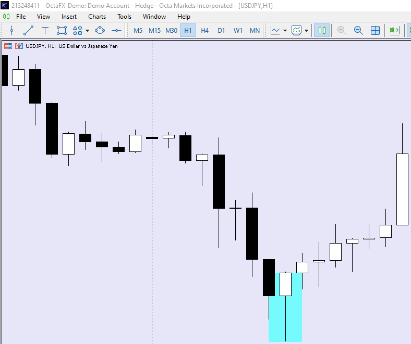Screen dimensions: 411x344
Task: Click the zoom in magnifier
Action: click(342, 31)
